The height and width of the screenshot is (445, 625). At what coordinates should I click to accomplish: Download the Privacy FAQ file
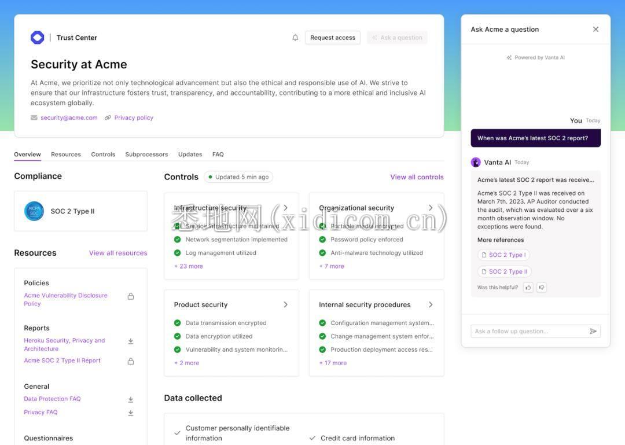[x=130, y=413]
